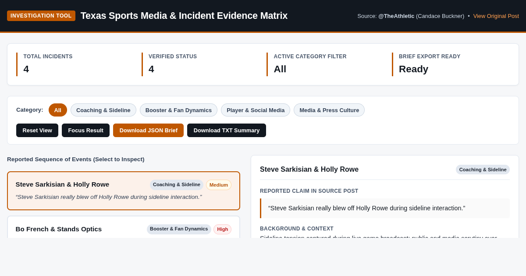Screen dimensions: 526x276
Task: Click the Coaching & Sideline badge in detail panel
Action: pyautogui.click(x=483, y=170)
